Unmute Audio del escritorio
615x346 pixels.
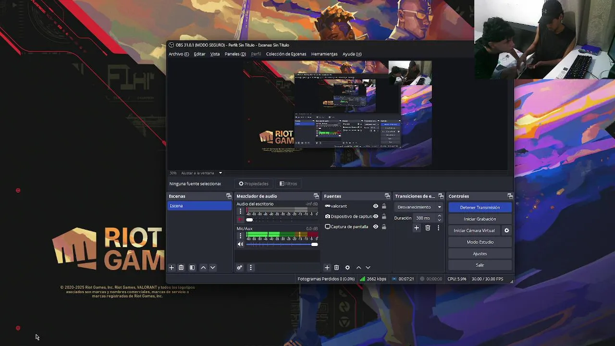(x=241, y=220)
